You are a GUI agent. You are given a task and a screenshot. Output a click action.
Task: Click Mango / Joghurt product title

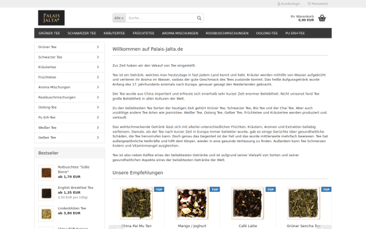[x=192, y=226]
